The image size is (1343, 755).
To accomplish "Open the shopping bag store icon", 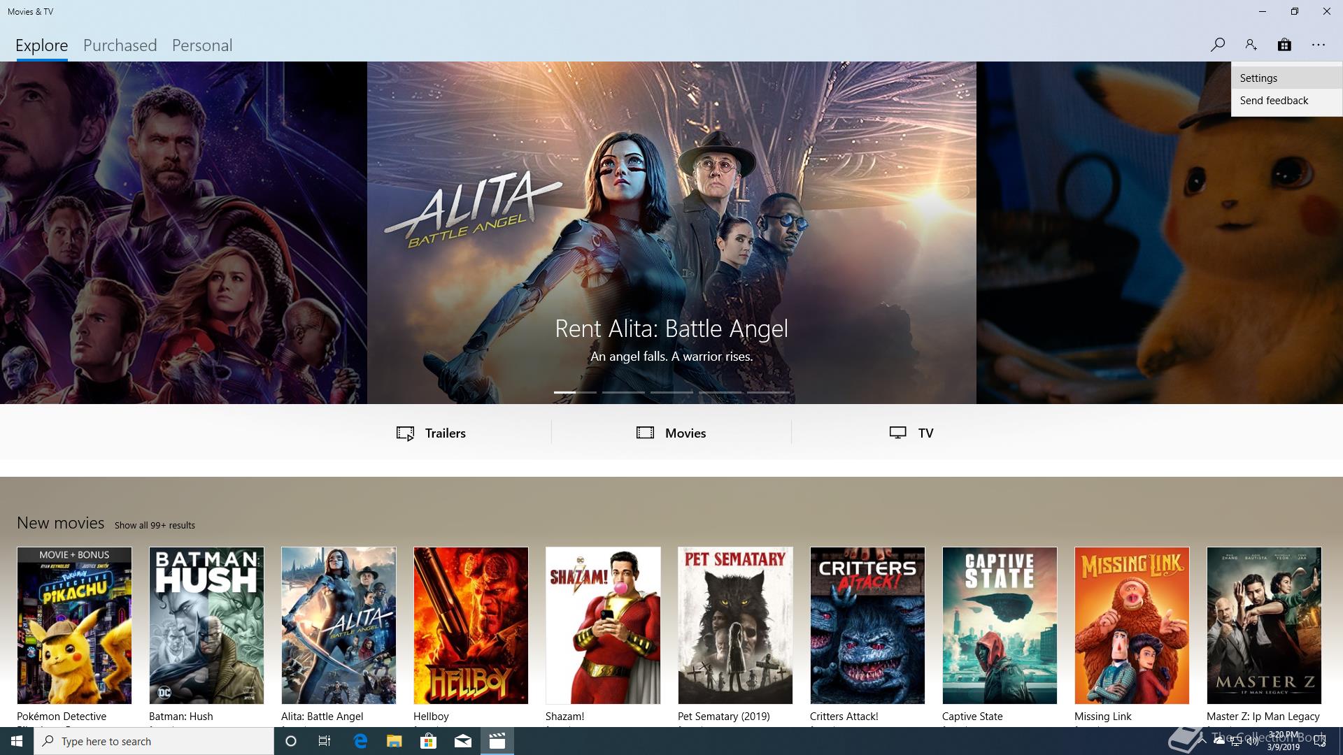I will 1284,45.
